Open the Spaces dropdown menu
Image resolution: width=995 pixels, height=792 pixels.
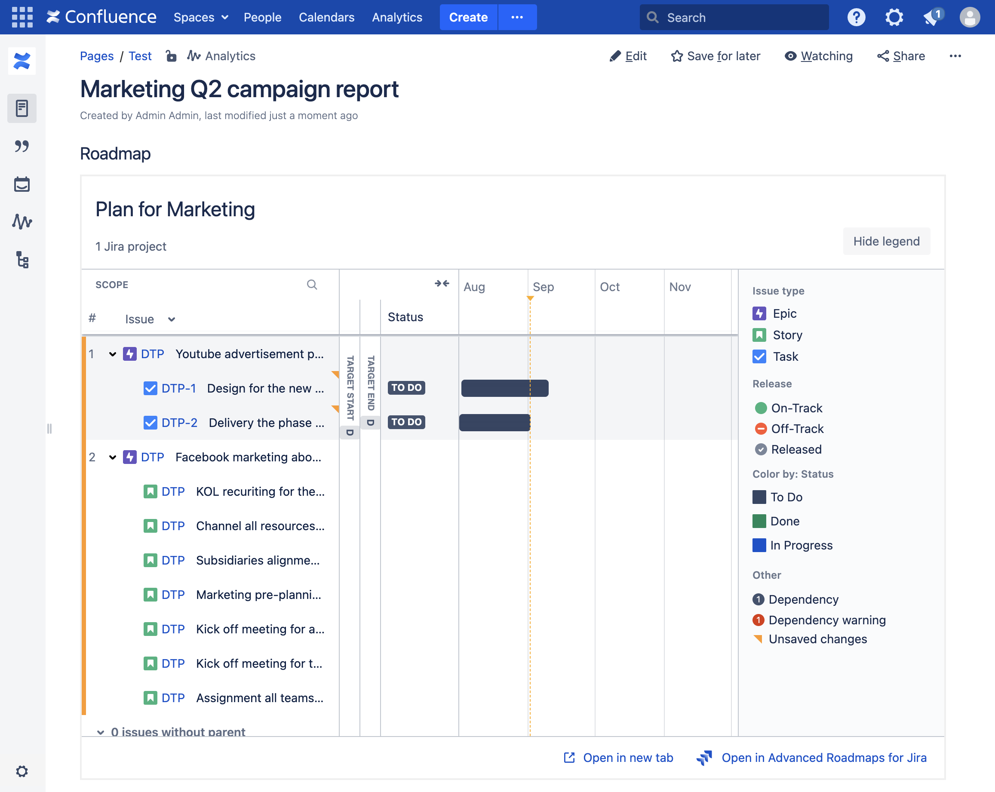(201, 17)
